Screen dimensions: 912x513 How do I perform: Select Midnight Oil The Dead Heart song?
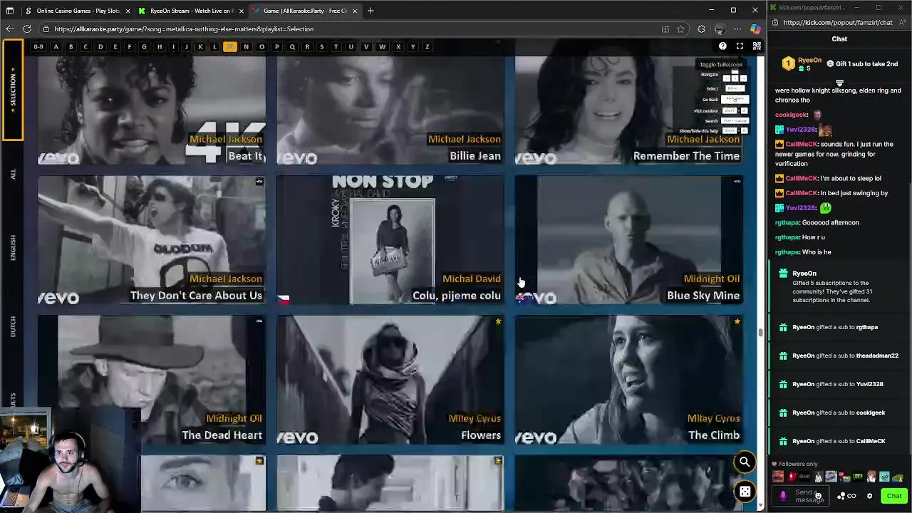point(152,380)
